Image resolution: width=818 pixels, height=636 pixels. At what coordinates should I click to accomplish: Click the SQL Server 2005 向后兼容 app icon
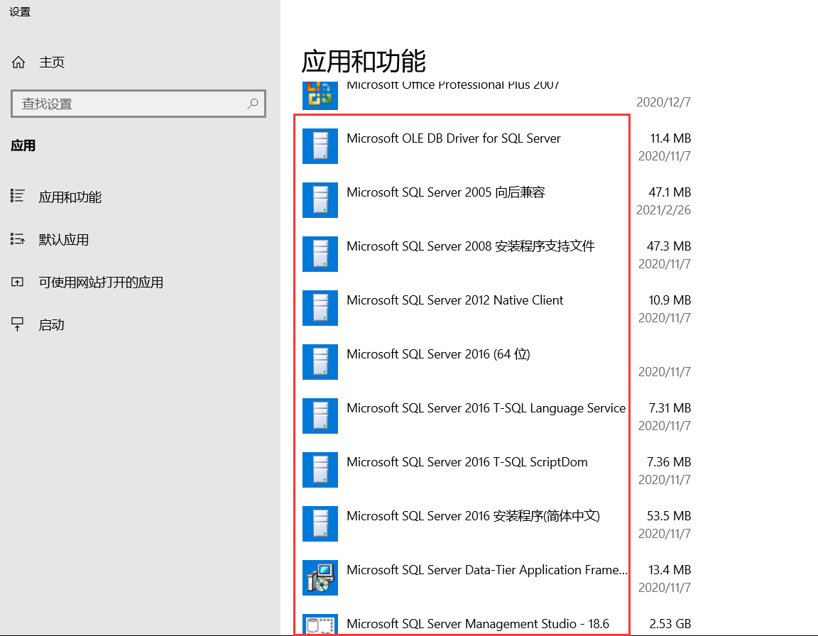pos(320,200)
